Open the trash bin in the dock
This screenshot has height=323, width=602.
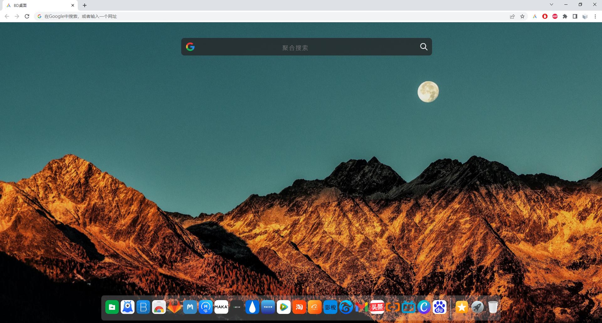pyautogui.click(x=493, y=307)
